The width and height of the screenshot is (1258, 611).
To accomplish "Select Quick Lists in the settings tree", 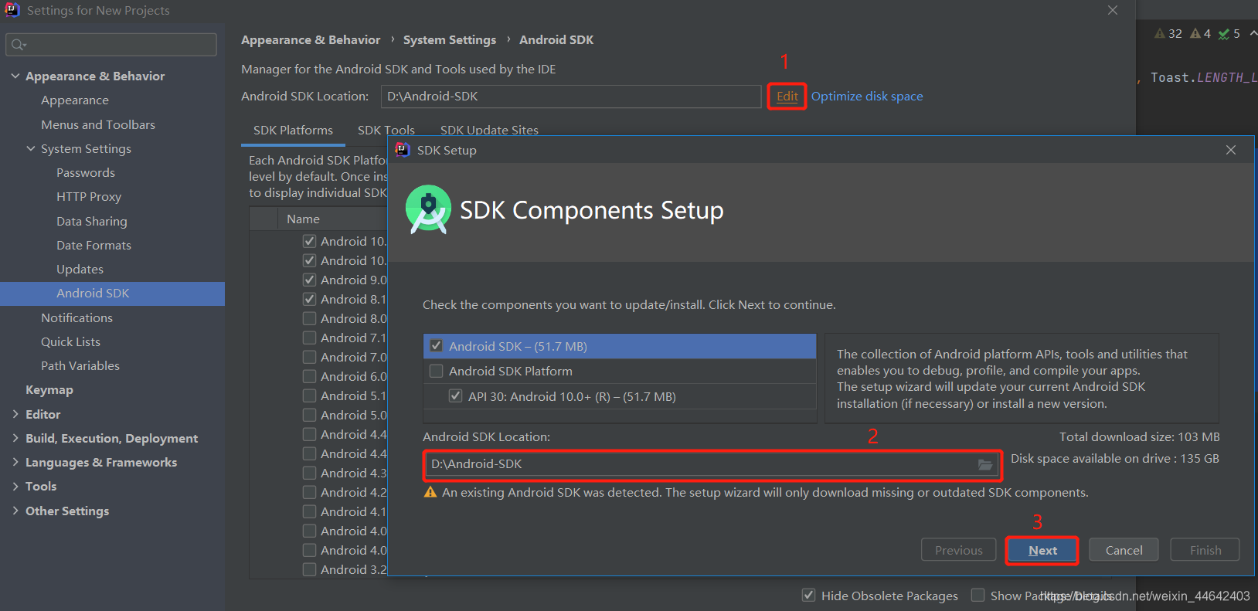I will click(x=70, y=341).
